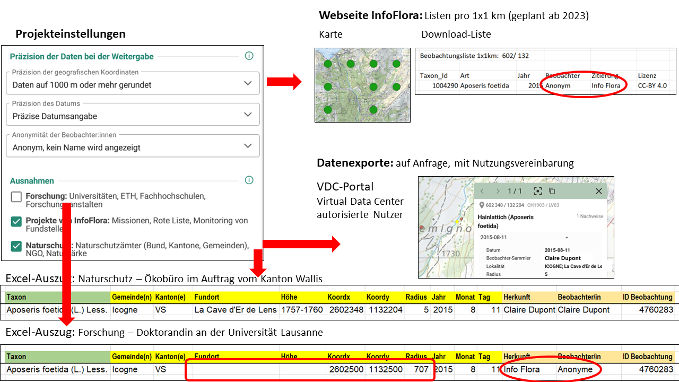Viewport: 679px width, 382px height.
Task: Open the Präzision des Datums dropdown
Action: click(x=133, y=115)
